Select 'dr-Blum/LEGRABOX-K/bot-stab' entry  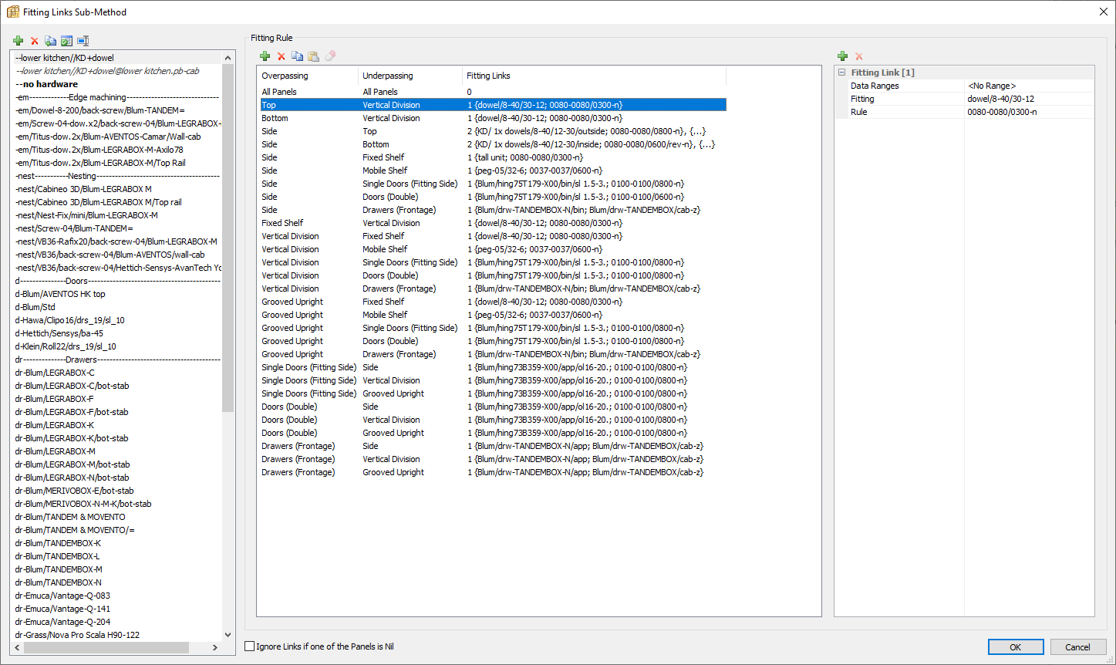117,438
